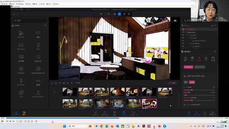
Task: Open the VLC メディア menu
Action: [x=4, y=4]
